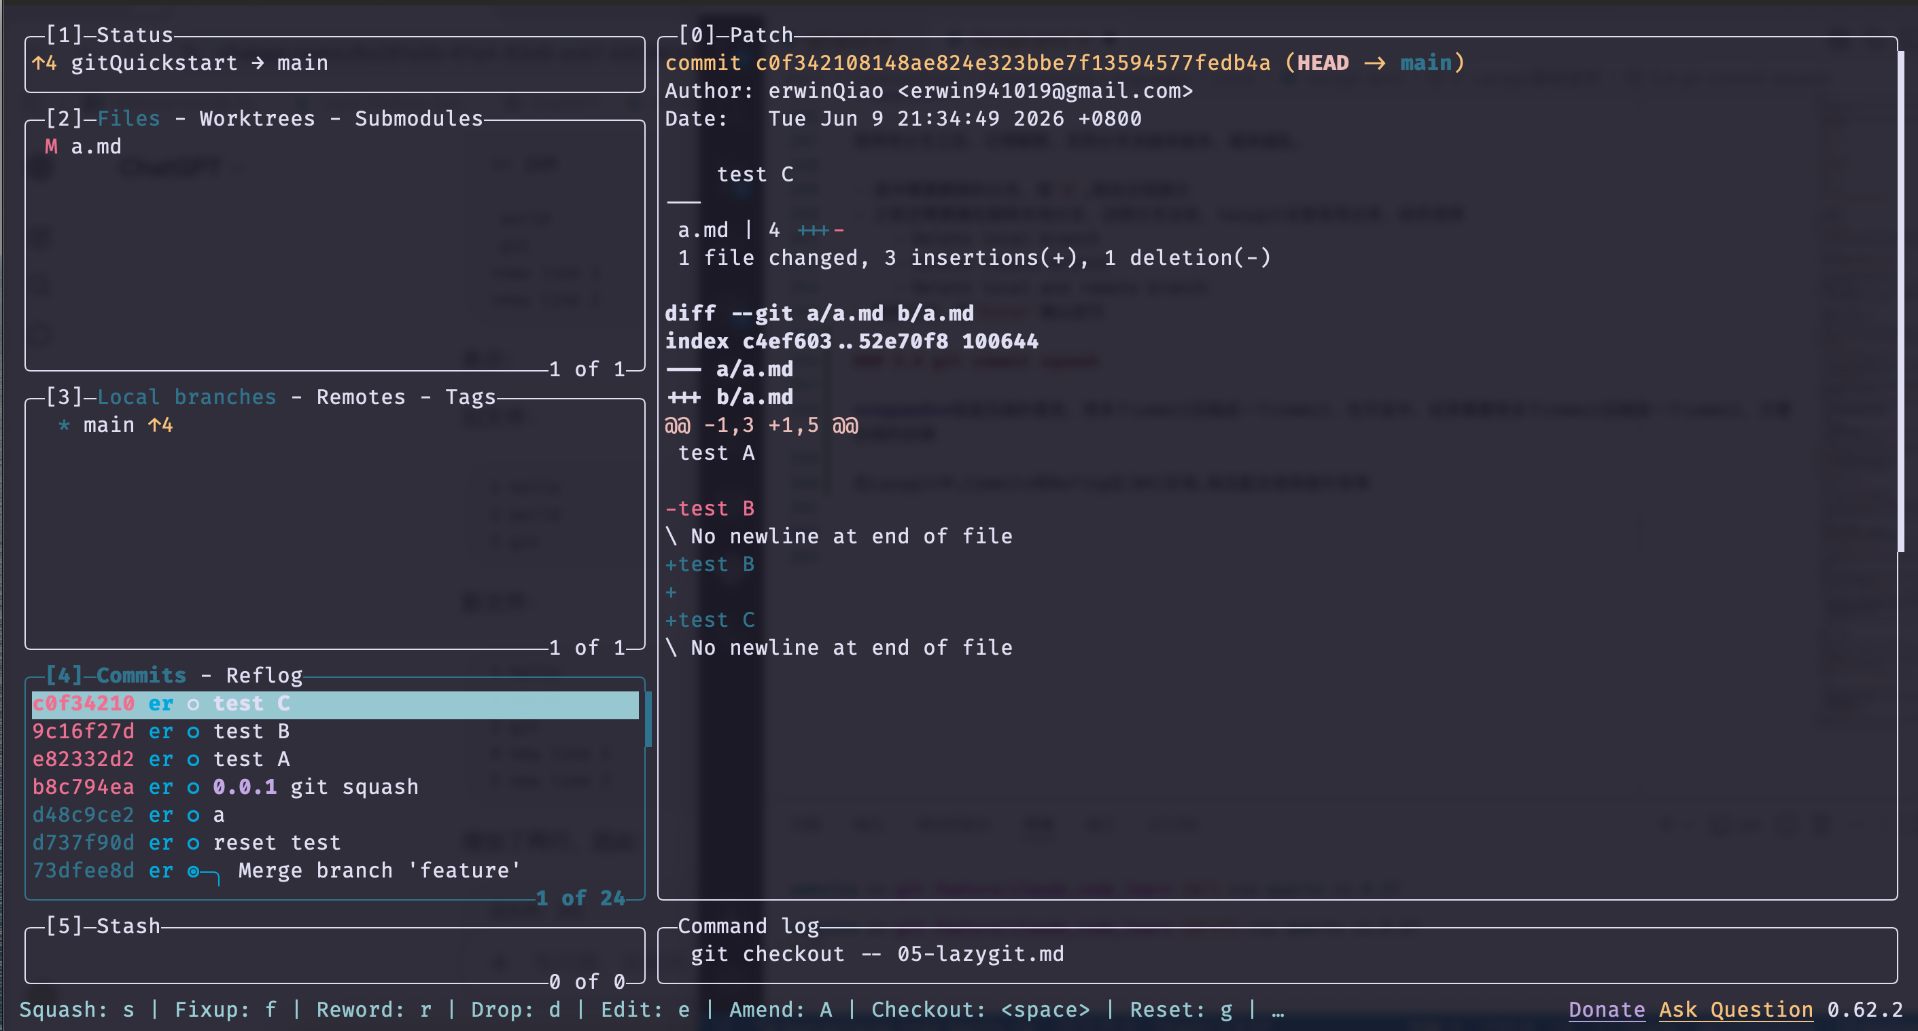This screenshot has height=1031, width=1918.
Task: Click graph node circle of reset test commit
Action: [x=193, y=844]
